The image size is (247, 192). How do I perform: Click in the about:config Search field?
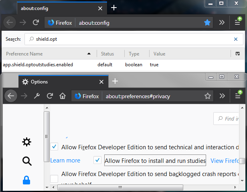pos(134,39)
